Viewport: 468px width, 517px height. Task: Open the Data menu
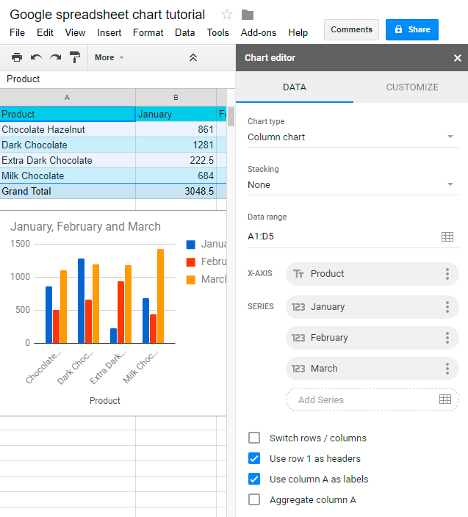click(184, 32)
